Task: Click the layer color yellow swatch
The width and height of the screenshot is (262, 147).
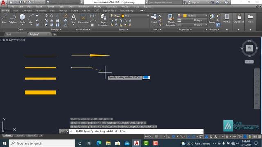Action: 123,16
